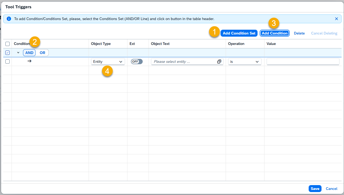This screenshot has width=344, height=195.
Task: Toggle the Ext switch on
Action: point(137,62)
